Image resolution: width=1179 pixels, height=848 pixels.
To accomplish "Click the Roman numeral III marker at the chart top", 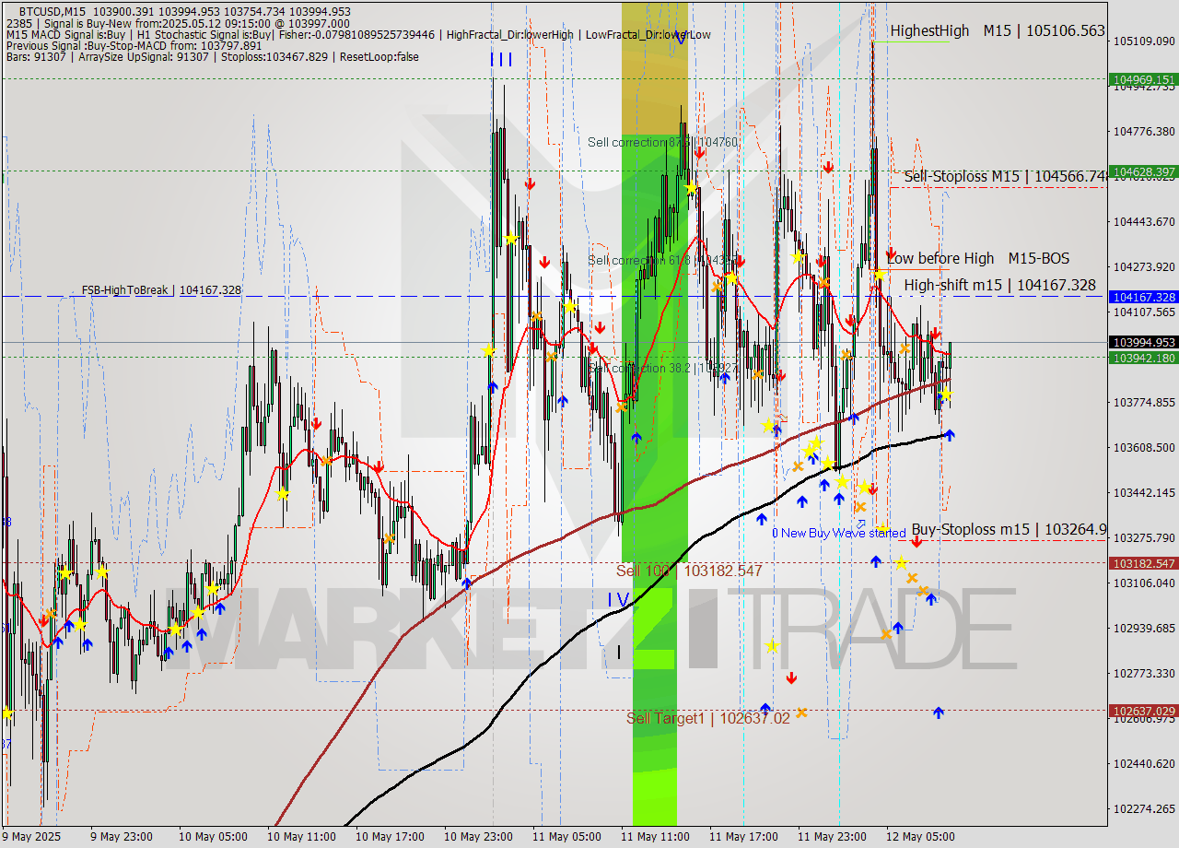I will 501,58.
